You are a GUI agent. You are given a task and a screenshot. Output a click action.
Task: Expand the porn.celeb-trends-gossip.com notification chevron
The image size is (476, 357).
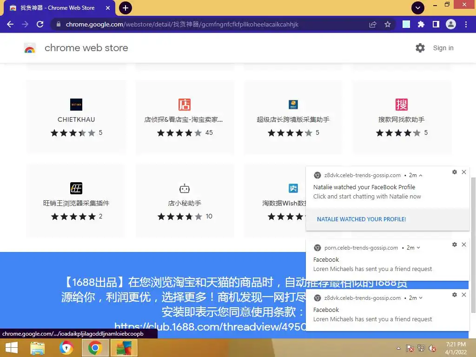tap(418, 248)
